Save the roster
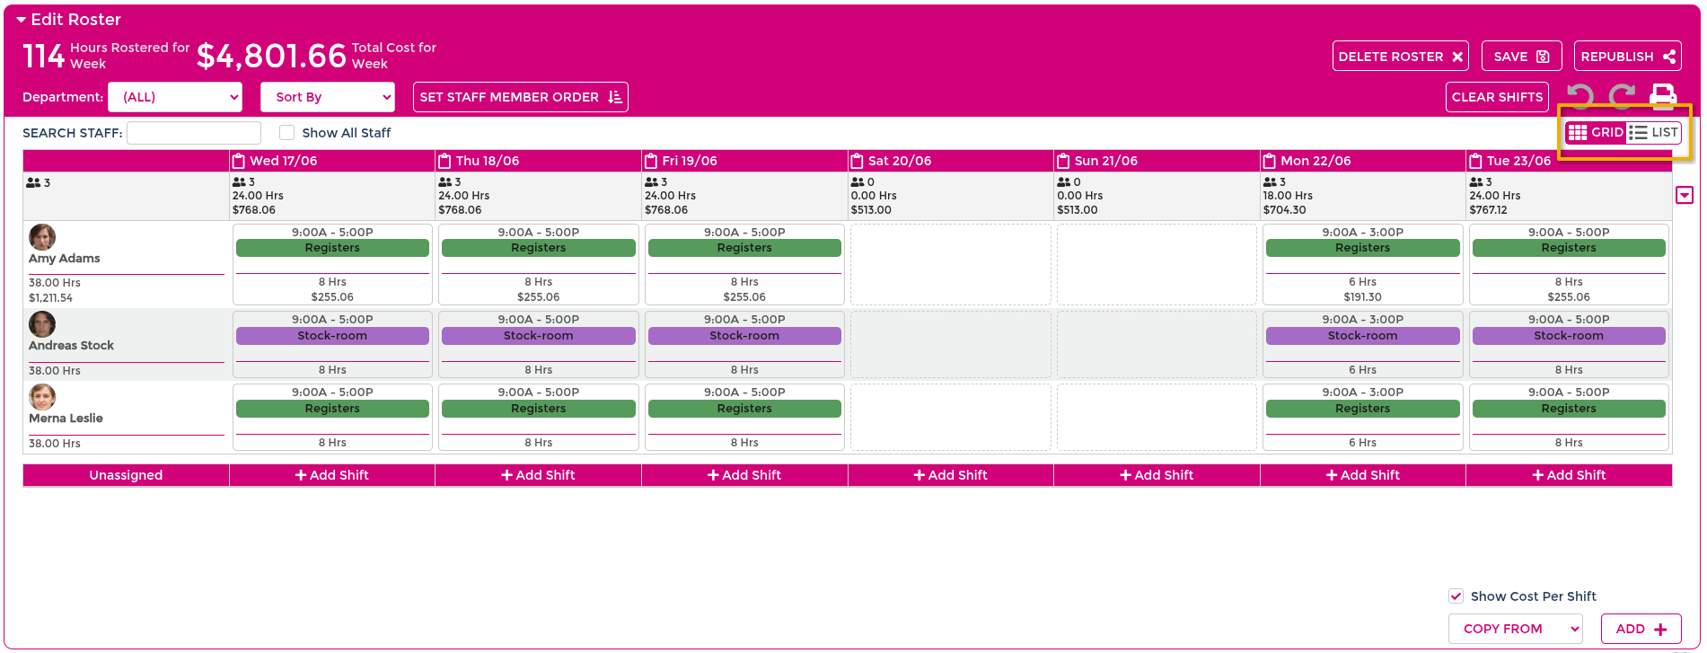This screenshot has width=1707, height=653. (1521, 56)
